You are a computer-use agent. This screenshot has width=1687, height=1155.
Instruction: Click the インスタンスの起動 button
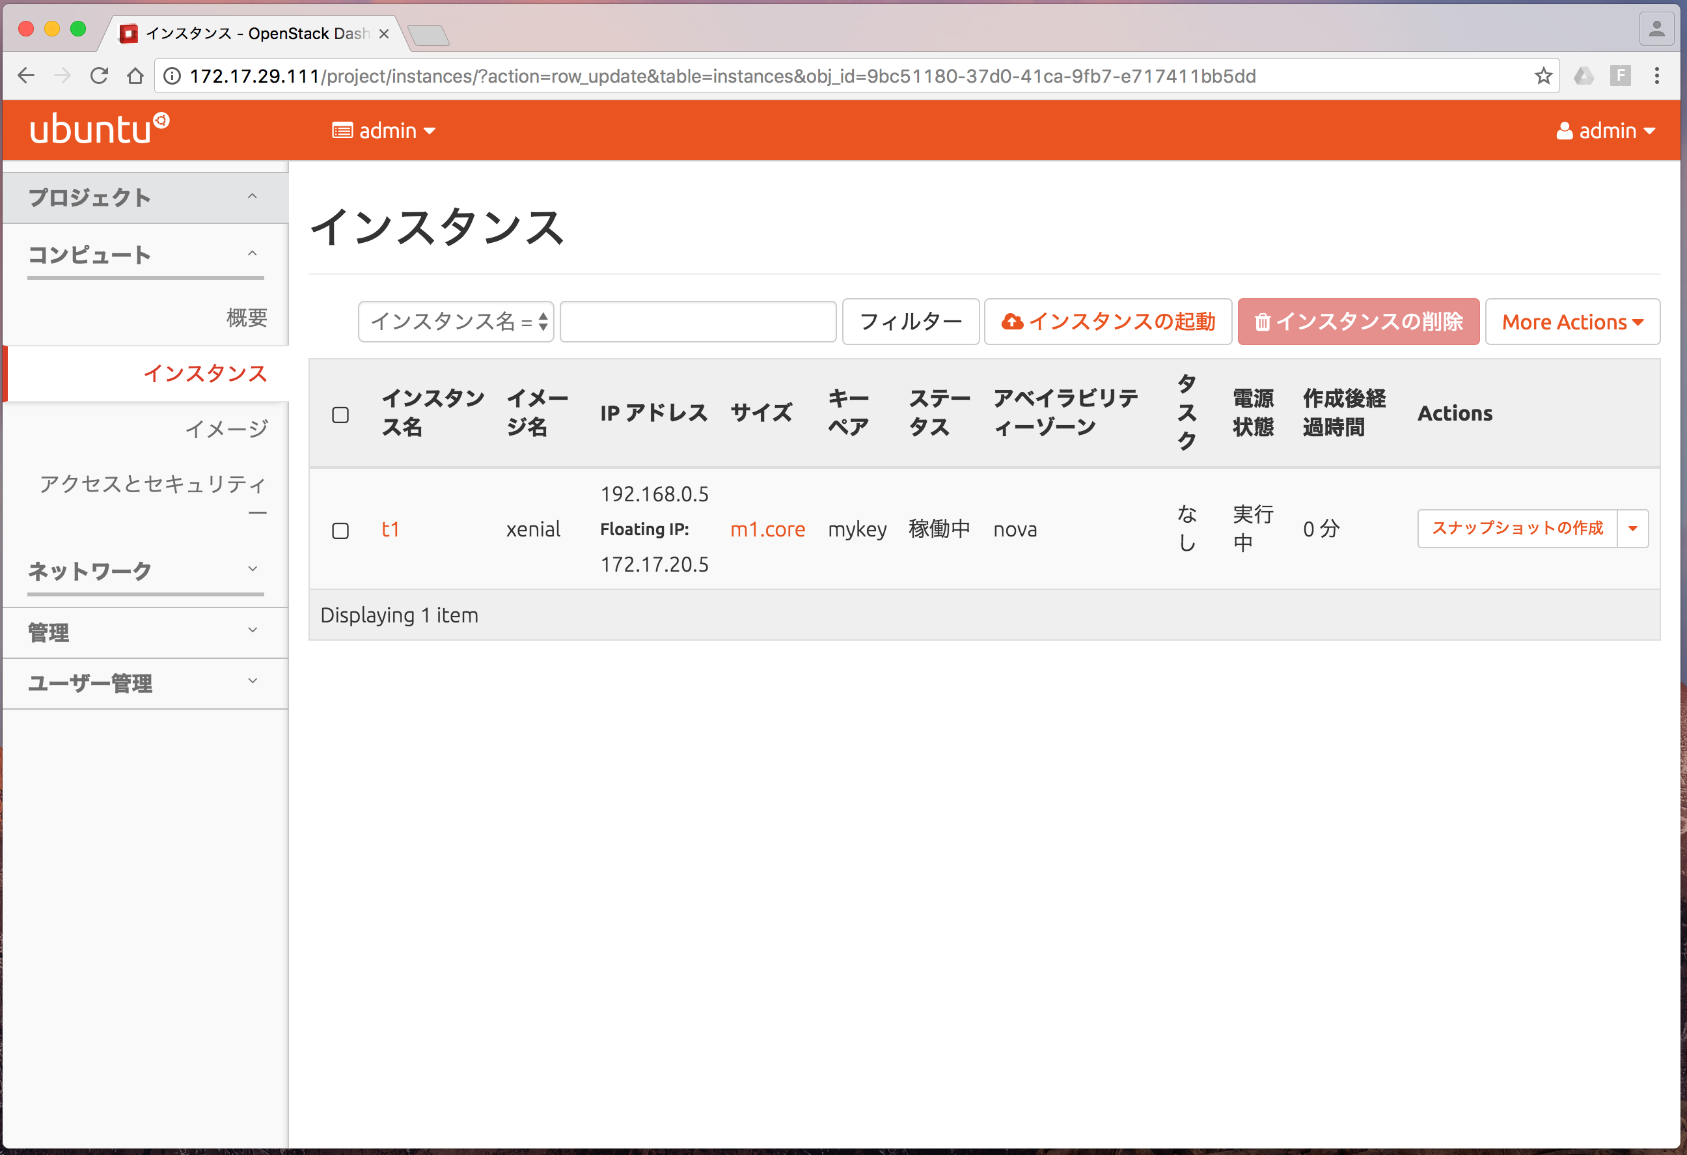(1108, 322)
